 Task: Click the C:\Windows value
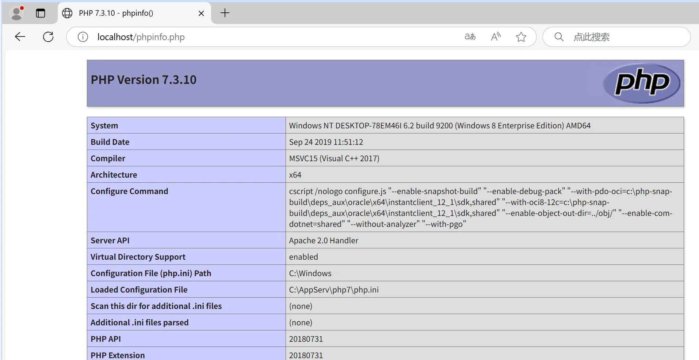tap(310, 273)
